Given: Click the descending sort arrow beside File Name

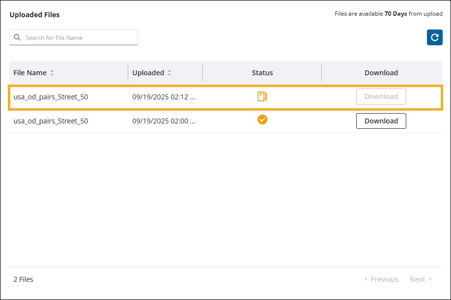Looking at the screenshot, I should coord(52,74).
